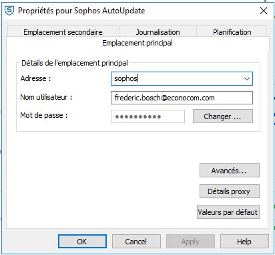Open the Avancés... settings
Screen dimensions: 275x255
coord(230,171)
